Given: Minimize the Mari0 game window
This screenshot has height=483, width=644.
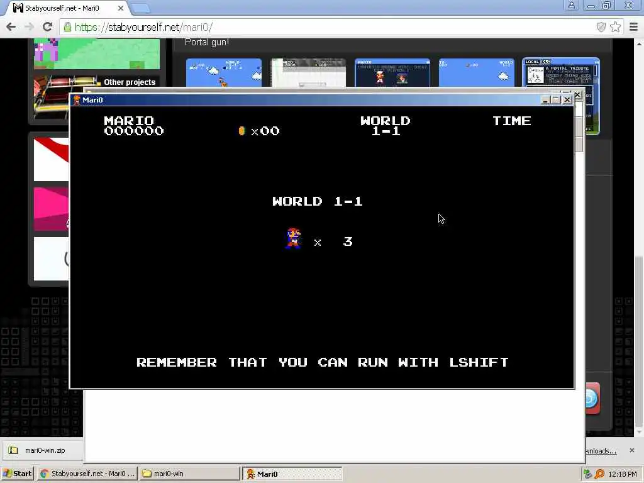Looking at the screenshot, I should coord(545,100).
